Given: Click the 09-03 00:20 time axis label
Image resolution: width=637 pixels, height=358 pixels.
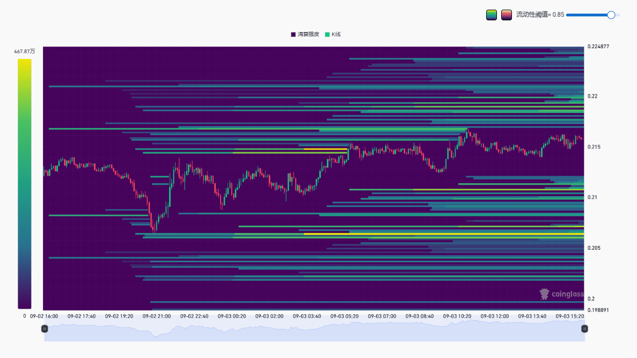Looking at the screenshot, I should tap(232, 316).
